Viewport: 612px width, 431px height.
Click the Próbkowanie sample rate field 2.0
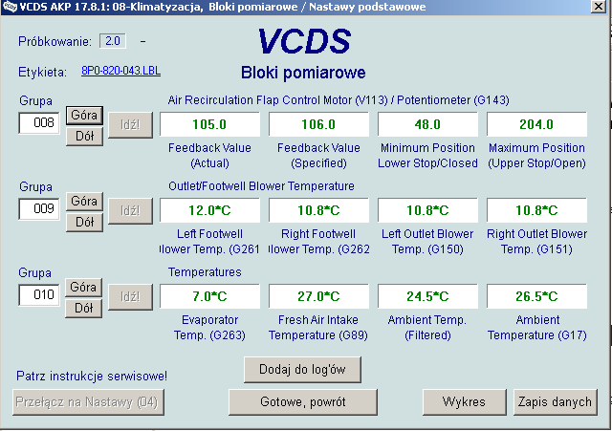coord(113,41)
